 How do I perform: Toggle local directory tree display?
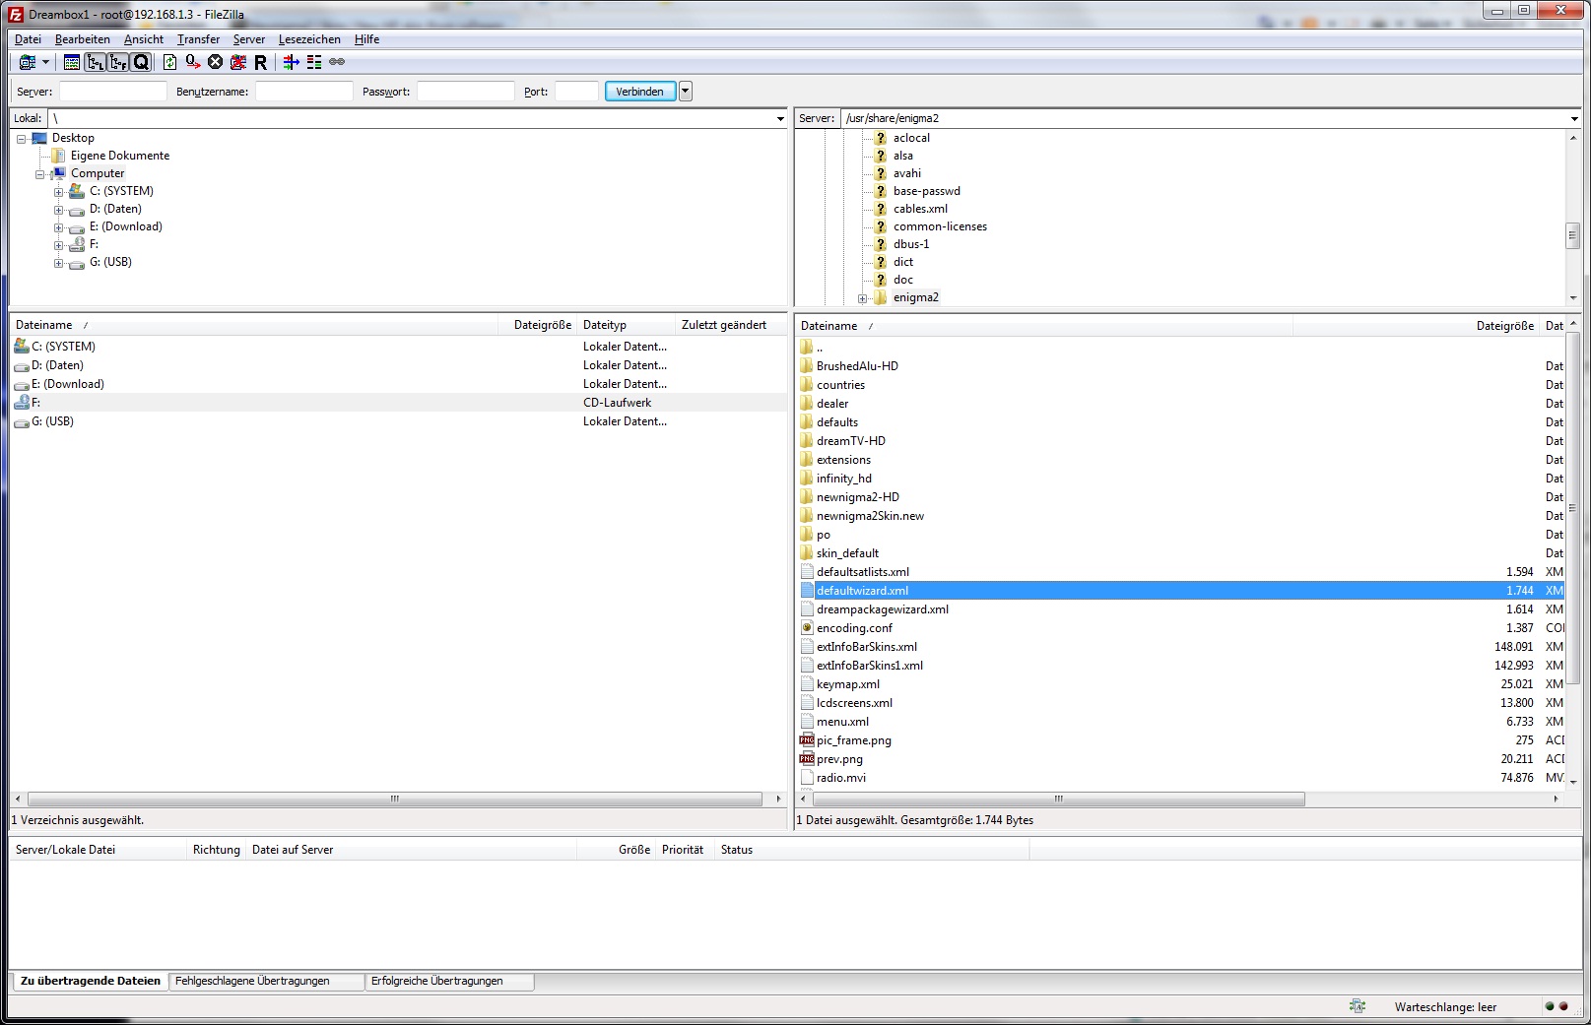pos(96,62)
